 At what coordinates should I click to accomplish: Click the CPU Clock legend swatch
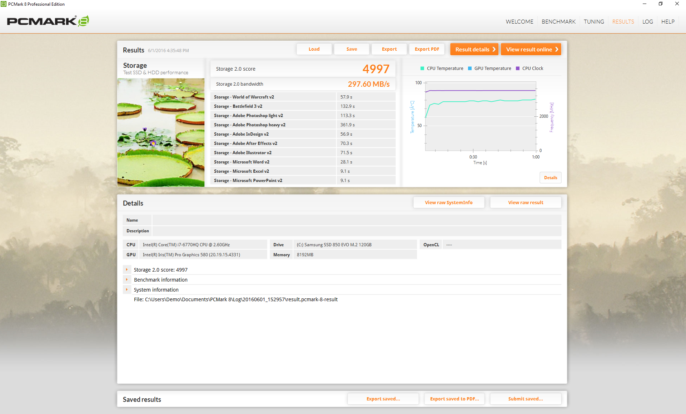coord(518,69)
